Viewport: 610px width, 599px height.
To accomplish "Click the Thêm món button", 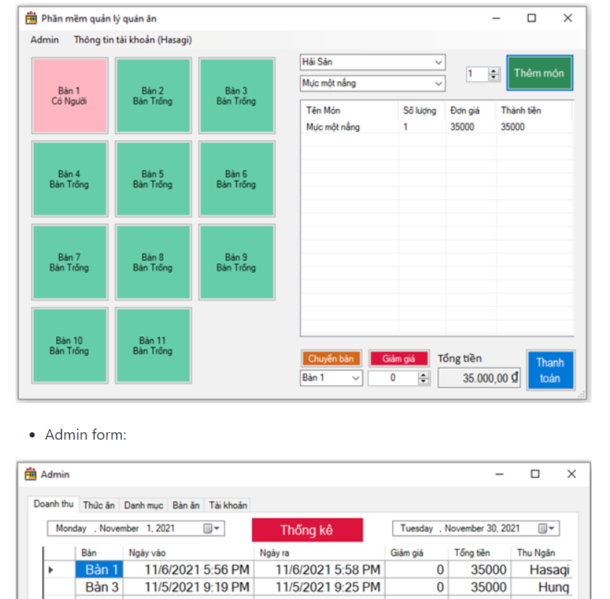I will [x=538, y=73].
